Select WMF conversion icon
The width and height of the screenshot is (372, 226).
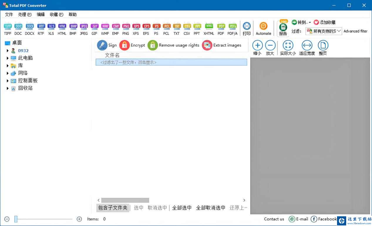coord(105,29)
